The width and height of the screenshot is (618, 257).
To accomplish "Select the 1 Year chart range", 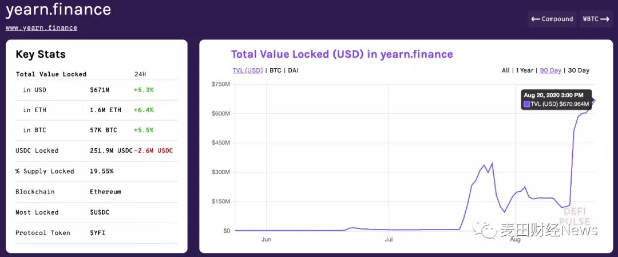I will pyautogui.click(x=525, y=70).
